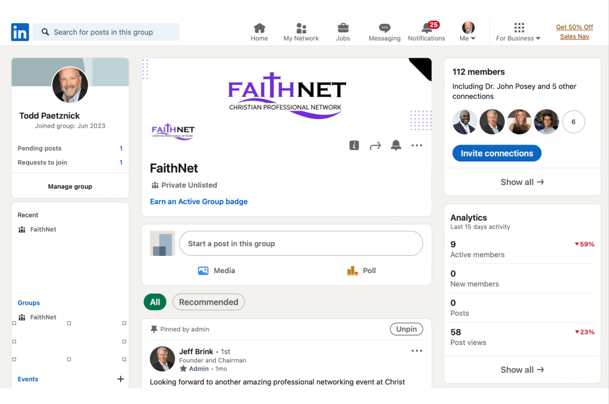The width and height of the screenshot is (609, 404).
Task: Open My Network icon
Action: [x=301, y=28]
